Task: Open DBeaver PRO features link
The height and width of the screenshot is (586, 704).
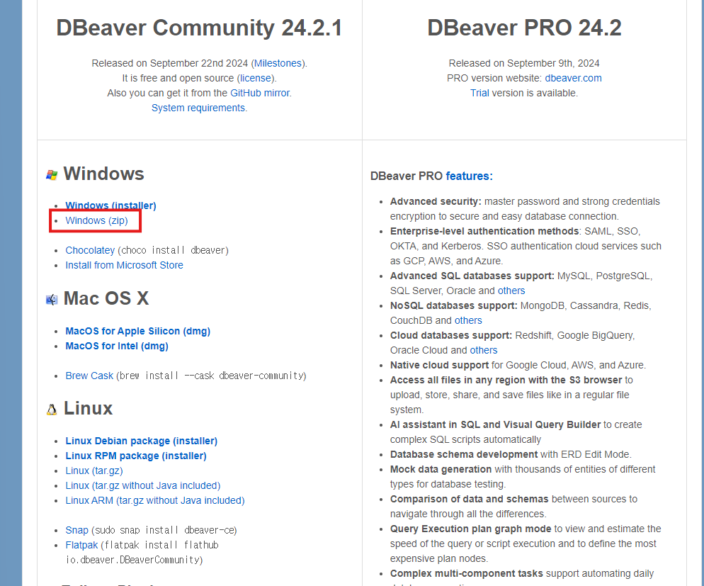Action: point(469,176)
